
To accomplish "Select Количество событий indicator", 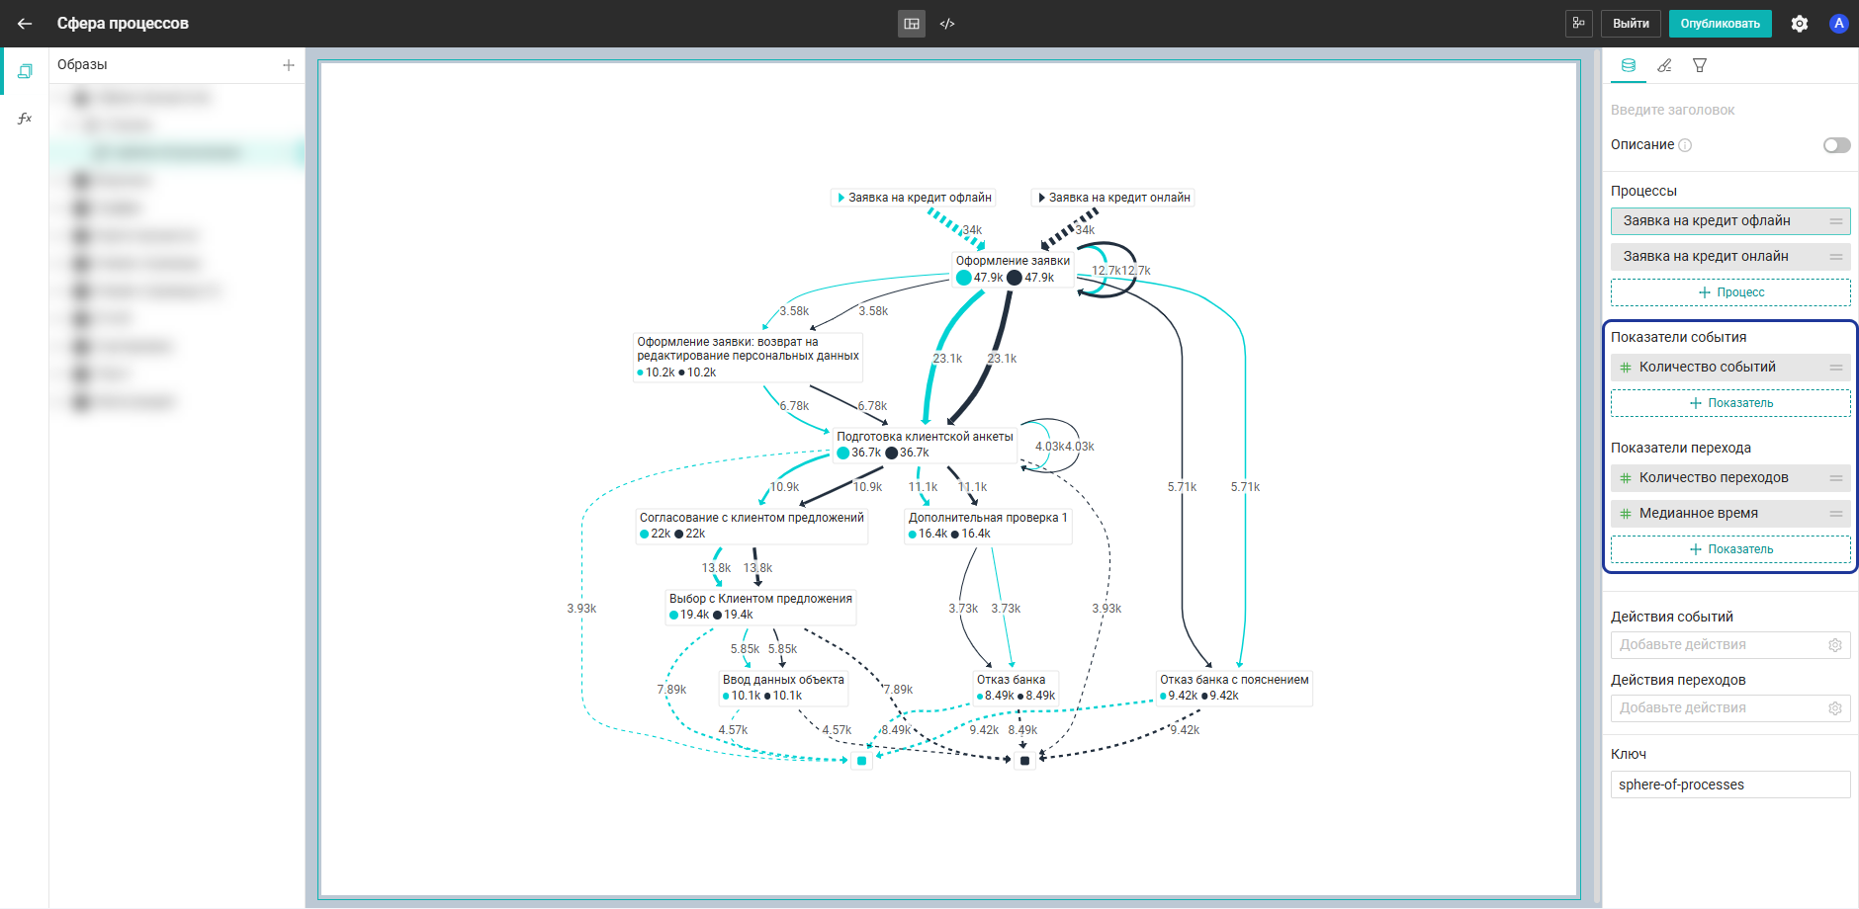I will [x=1730, y=368].
